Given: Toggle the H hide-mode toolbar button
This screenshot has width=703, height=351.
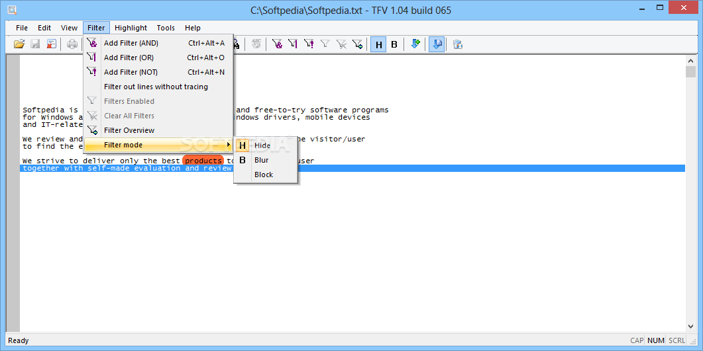Looking at the screenshot, I should 378,45.
